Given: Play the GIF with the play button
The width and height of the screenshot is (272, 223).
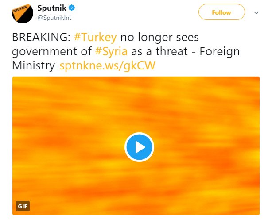Looking at the screenshot, I should click(139, 146).
